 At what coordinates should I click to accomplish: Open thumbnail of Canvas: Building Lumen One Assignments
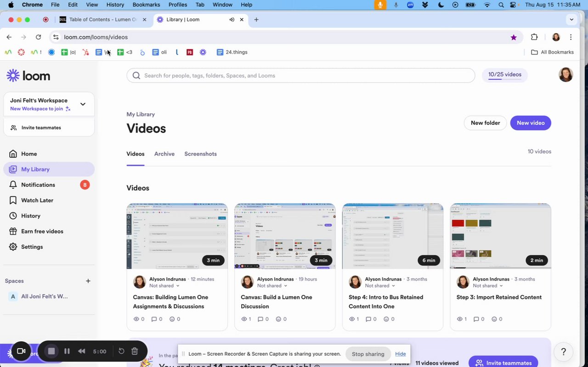(x=177, y=236)
